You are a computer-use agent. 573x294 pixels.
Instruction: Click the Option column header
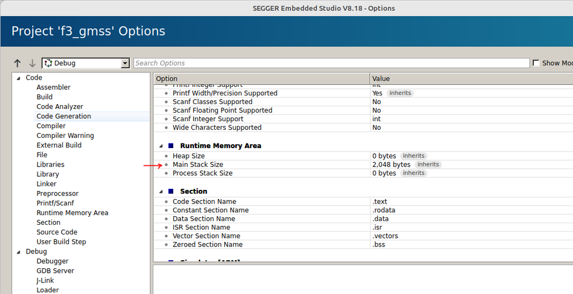(262, 79)
